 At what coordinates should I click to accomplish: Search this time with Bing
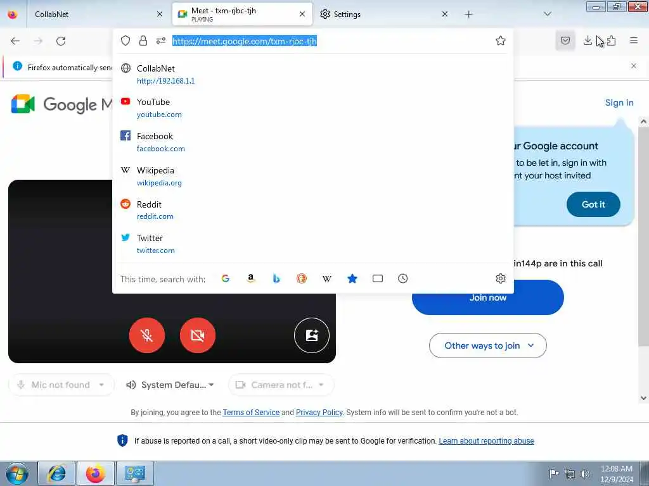pyautogui.click(x=276, y=278)
